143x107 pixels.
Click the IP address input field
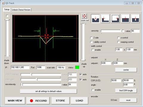pos(20,67)
